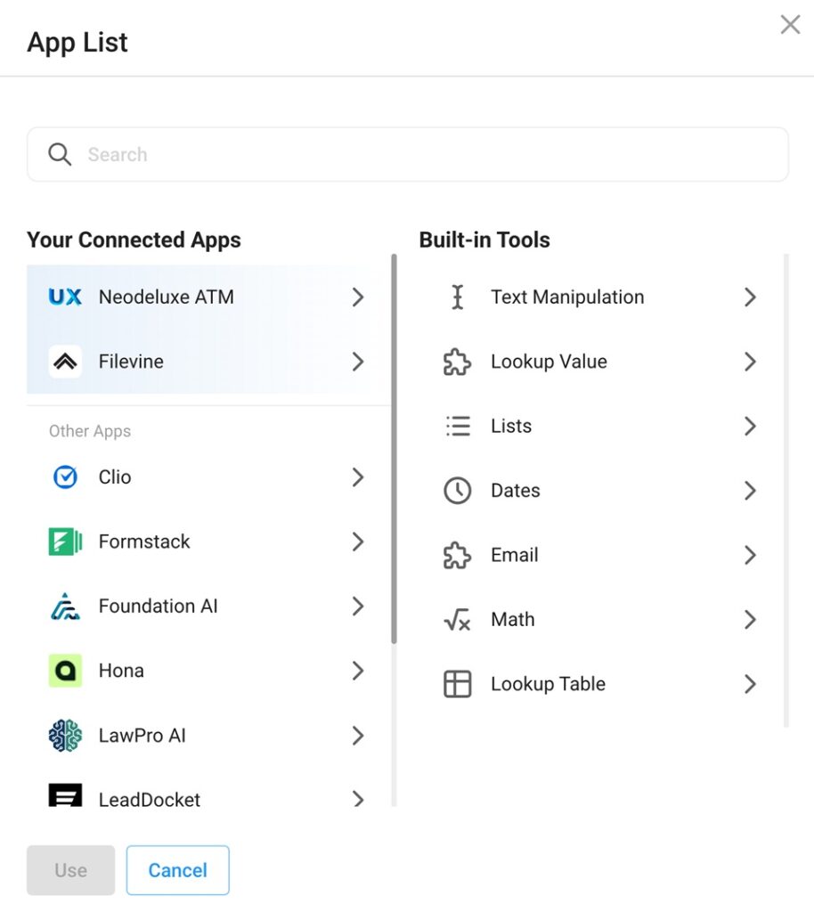Click the Clio checkmark icon

tap(65, 477)
